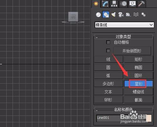Select the Cameras category icon
157x127 pixels.
[x=121, y=15]
